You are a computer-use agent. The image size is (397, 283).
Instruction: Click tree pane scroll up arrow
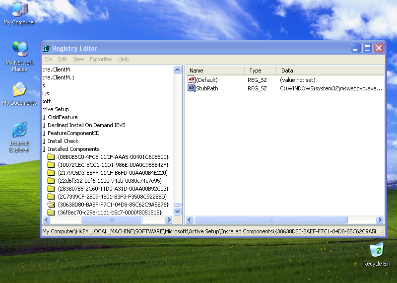pyautogui.click(x=178, y=70)
